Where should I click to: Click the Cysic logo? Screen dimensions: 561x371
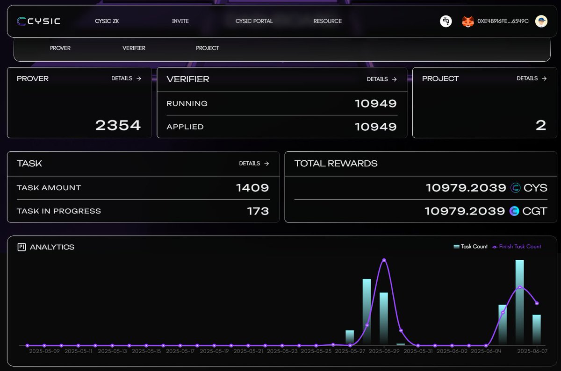(x=39, y=21)
